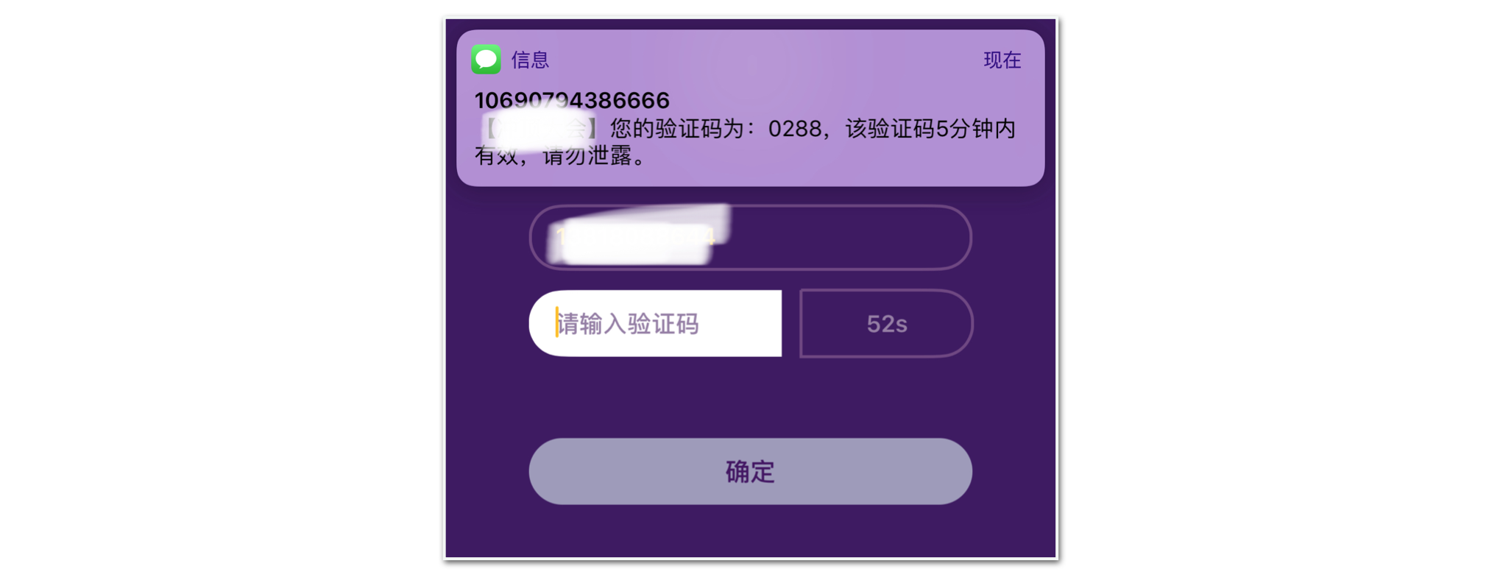Image resolution: width=1500 pixels, height=583 pixels.
Task: Click the 确定 confirm button
Action: [750, 471]
